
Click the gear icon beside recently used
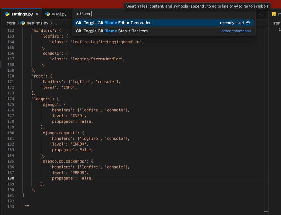tap(248, 23)
